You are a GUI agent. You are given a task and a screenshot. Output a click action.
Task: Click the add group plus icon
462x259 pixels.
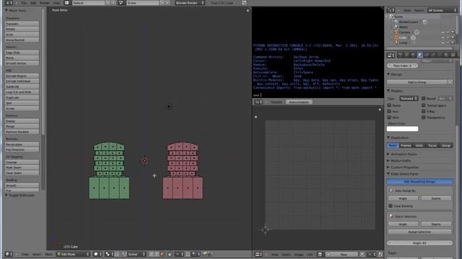click(450, 82)
